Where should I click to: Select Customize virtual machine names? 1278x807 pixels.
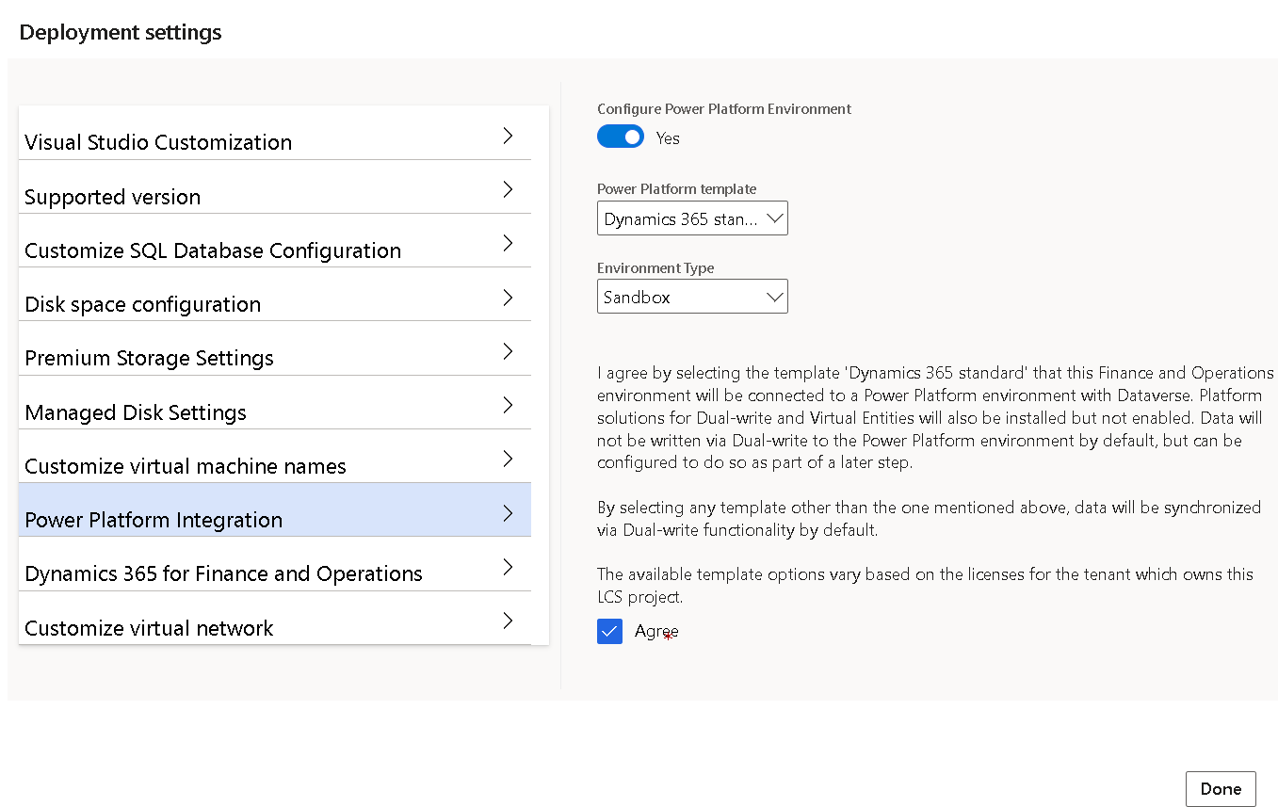274,457
